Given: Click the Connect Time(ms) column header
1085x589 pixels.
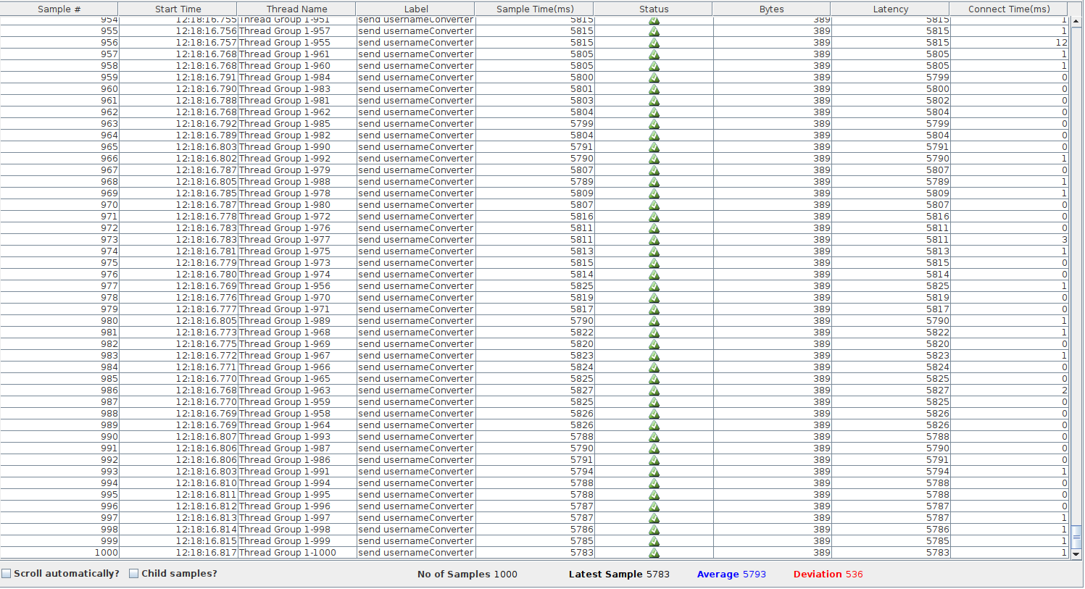Looking at the screenshot, I should click(1008, 9).
